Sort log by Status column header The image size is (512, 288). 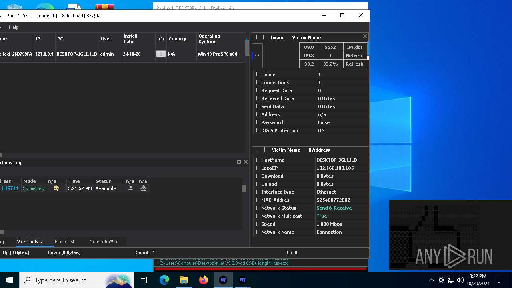109,181
